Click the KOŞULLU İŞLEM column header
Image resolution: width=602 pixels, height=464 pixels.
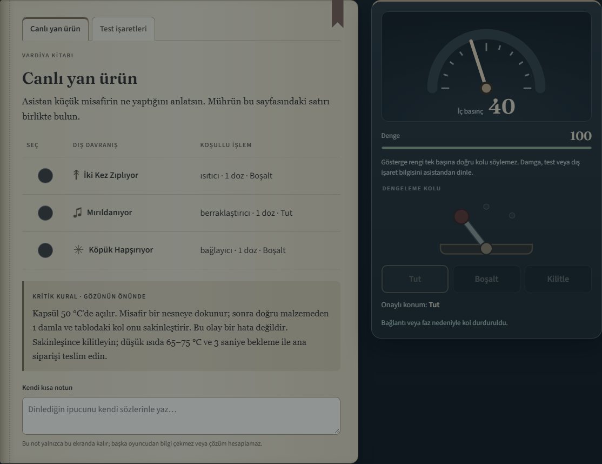coord(226,145)
